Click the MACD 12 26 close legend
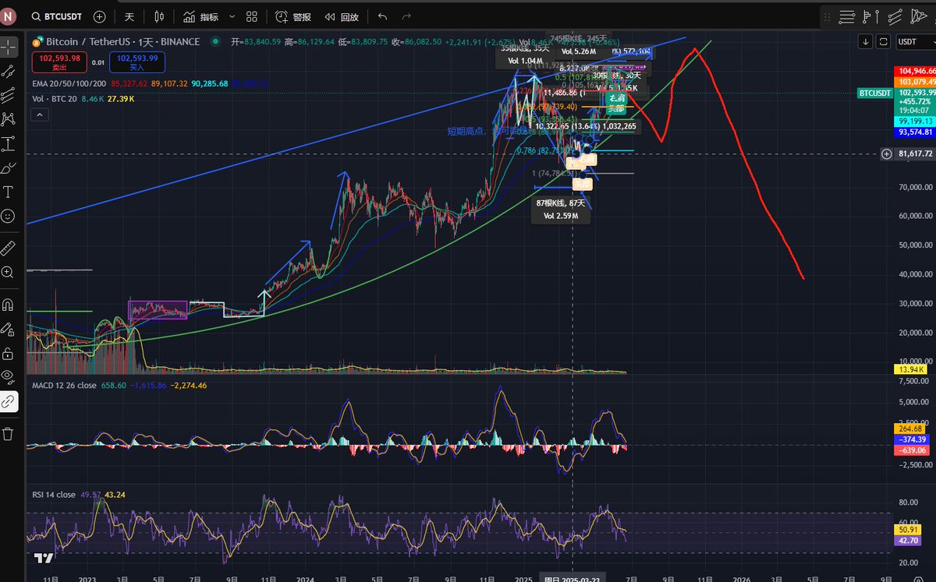 coord(64,385)
